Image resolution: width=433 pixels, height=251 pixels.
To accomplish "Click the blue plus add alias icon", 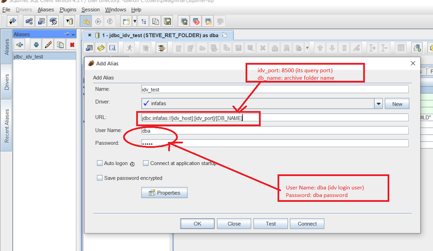I will point(36,44).
